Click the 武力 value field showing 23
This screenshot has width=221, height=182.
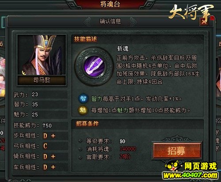(50, 94)
